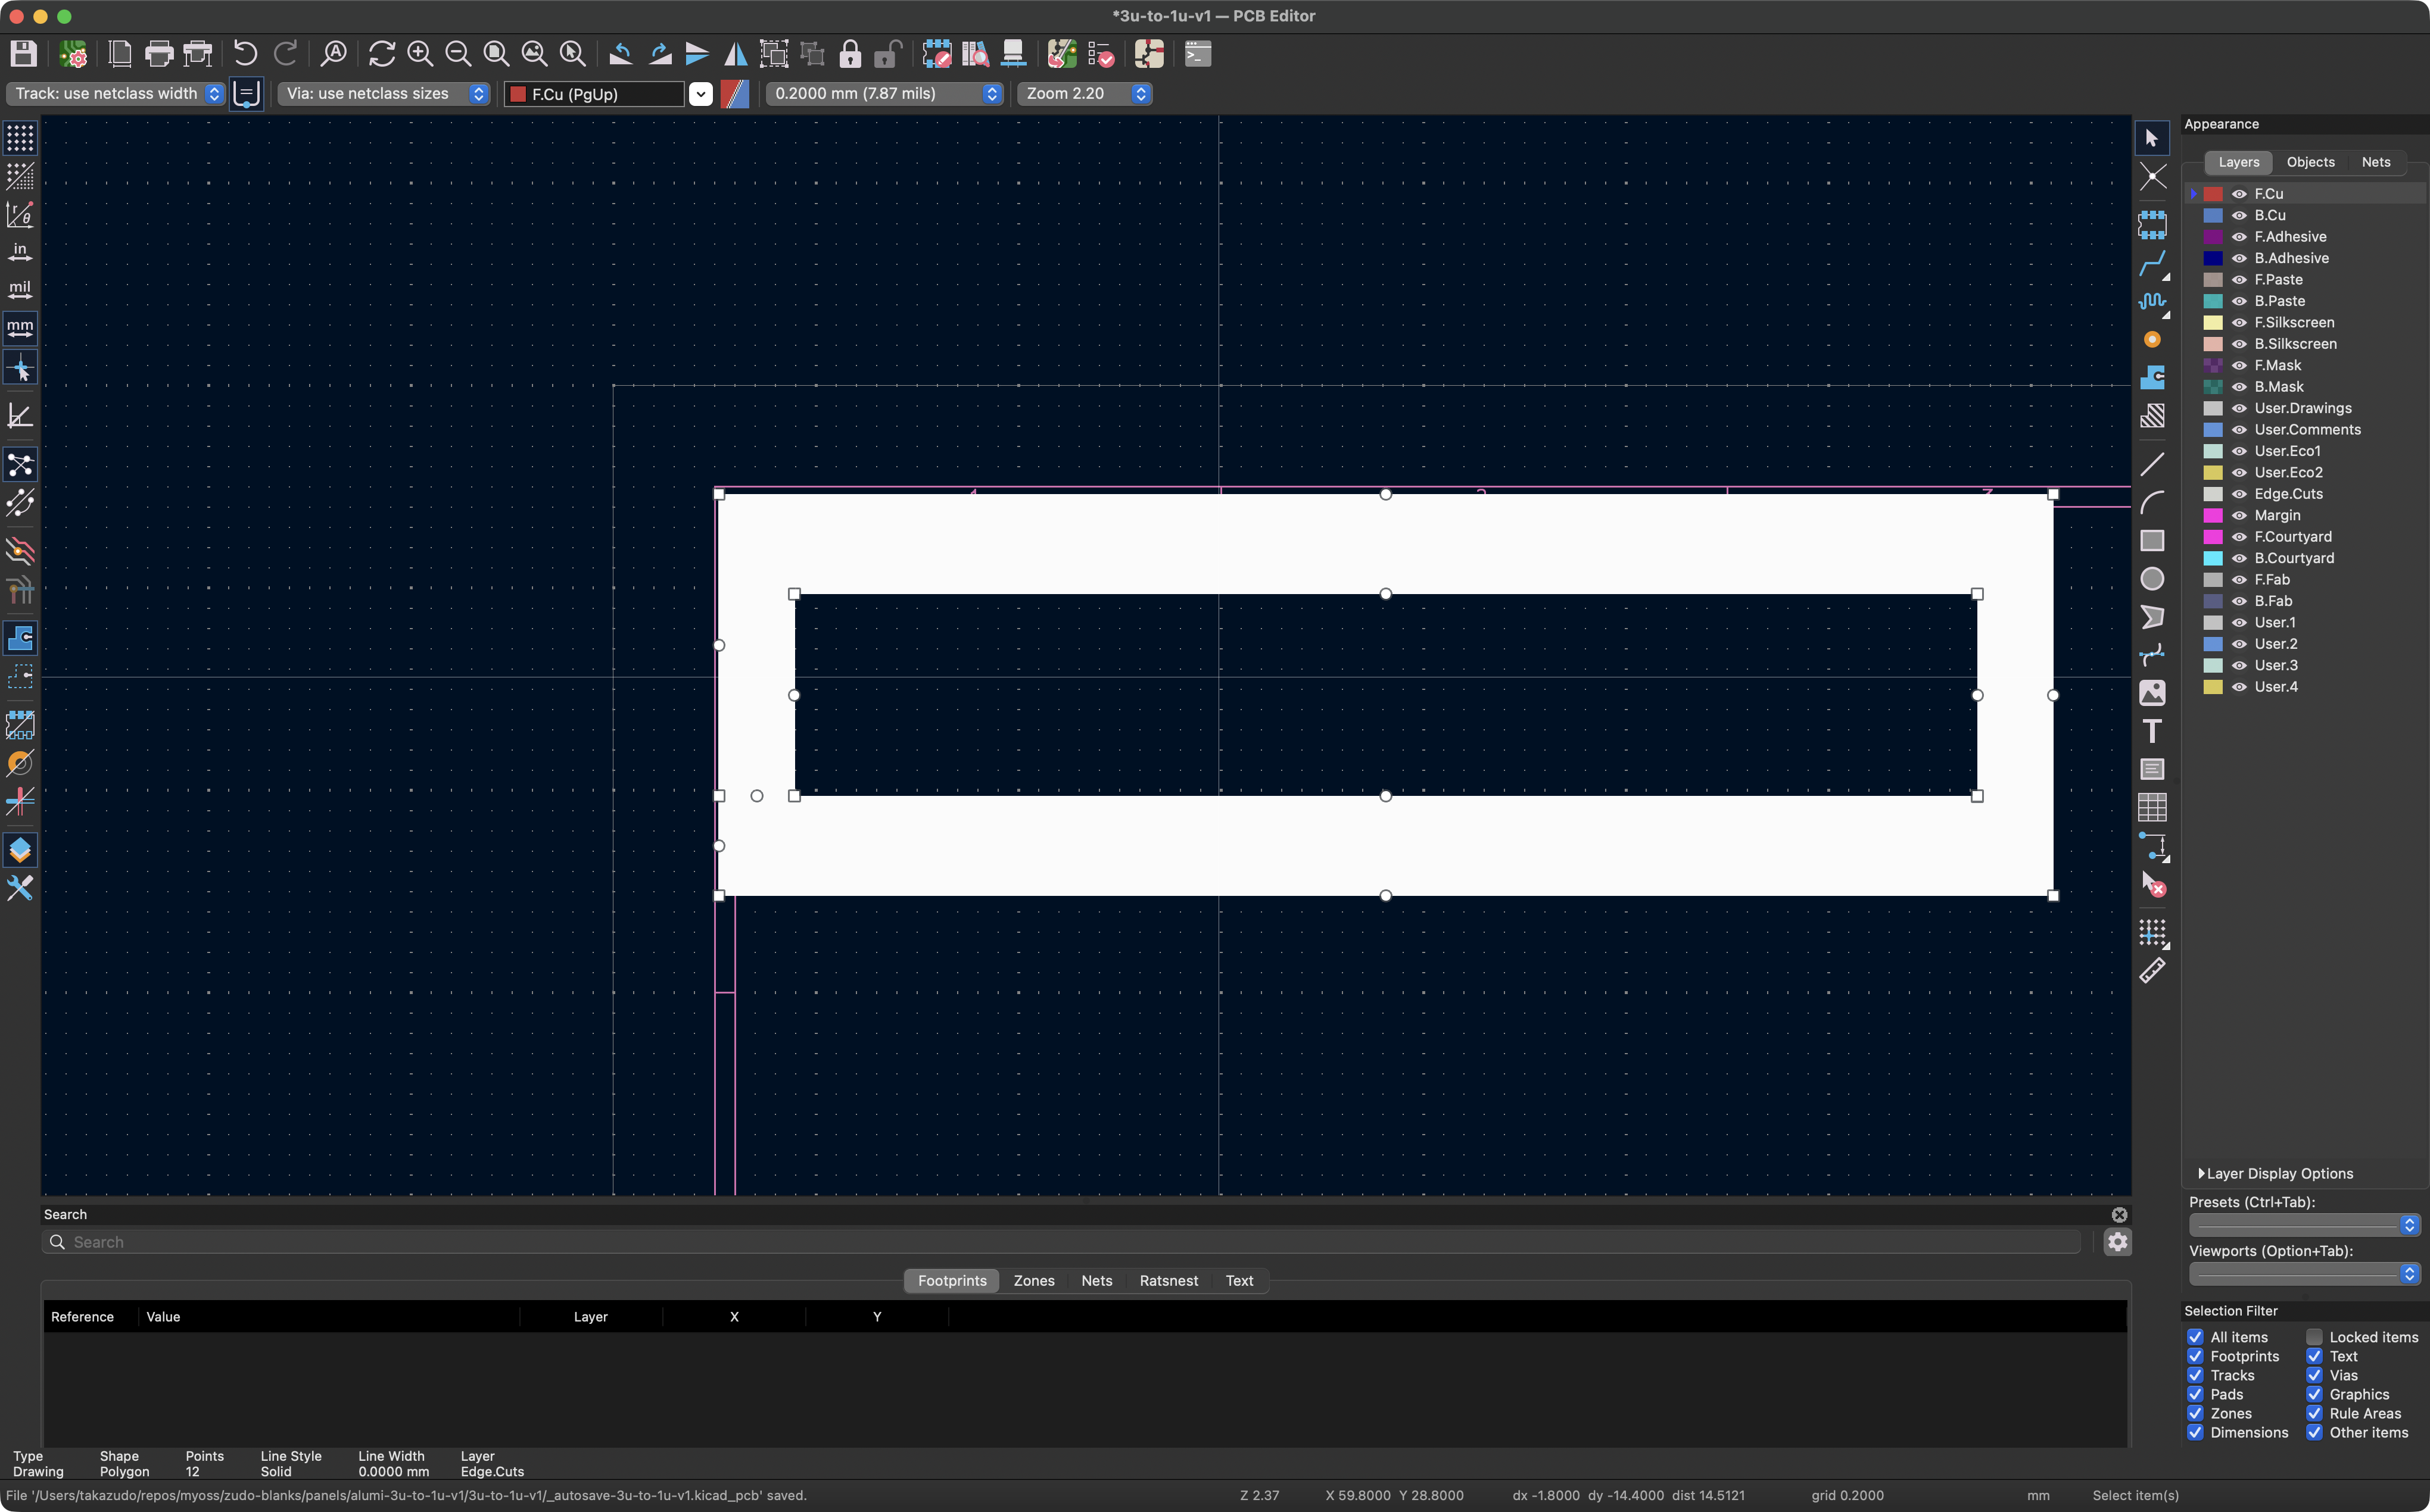This screenshot has height=1512, width=2430.
Task: Click the Zoom in icon
Action: coord(420,54)
